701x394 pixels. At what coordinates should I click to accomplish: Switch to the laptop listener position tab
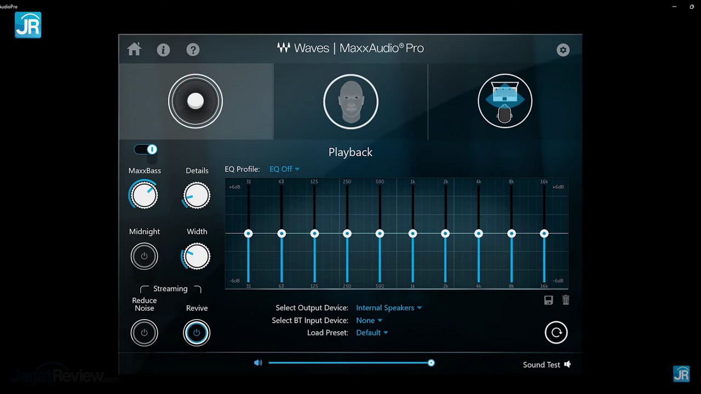tap(505, 102)
